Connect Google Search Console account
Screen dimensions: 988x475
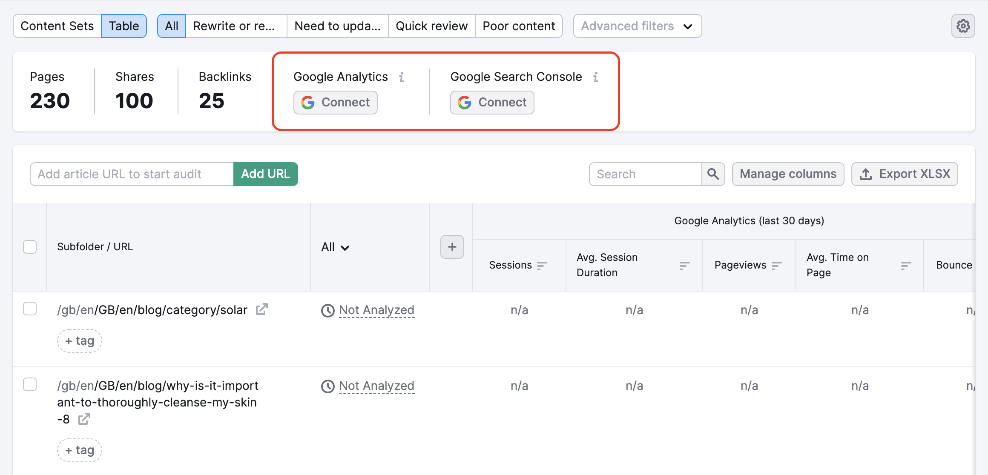(492, 103)
